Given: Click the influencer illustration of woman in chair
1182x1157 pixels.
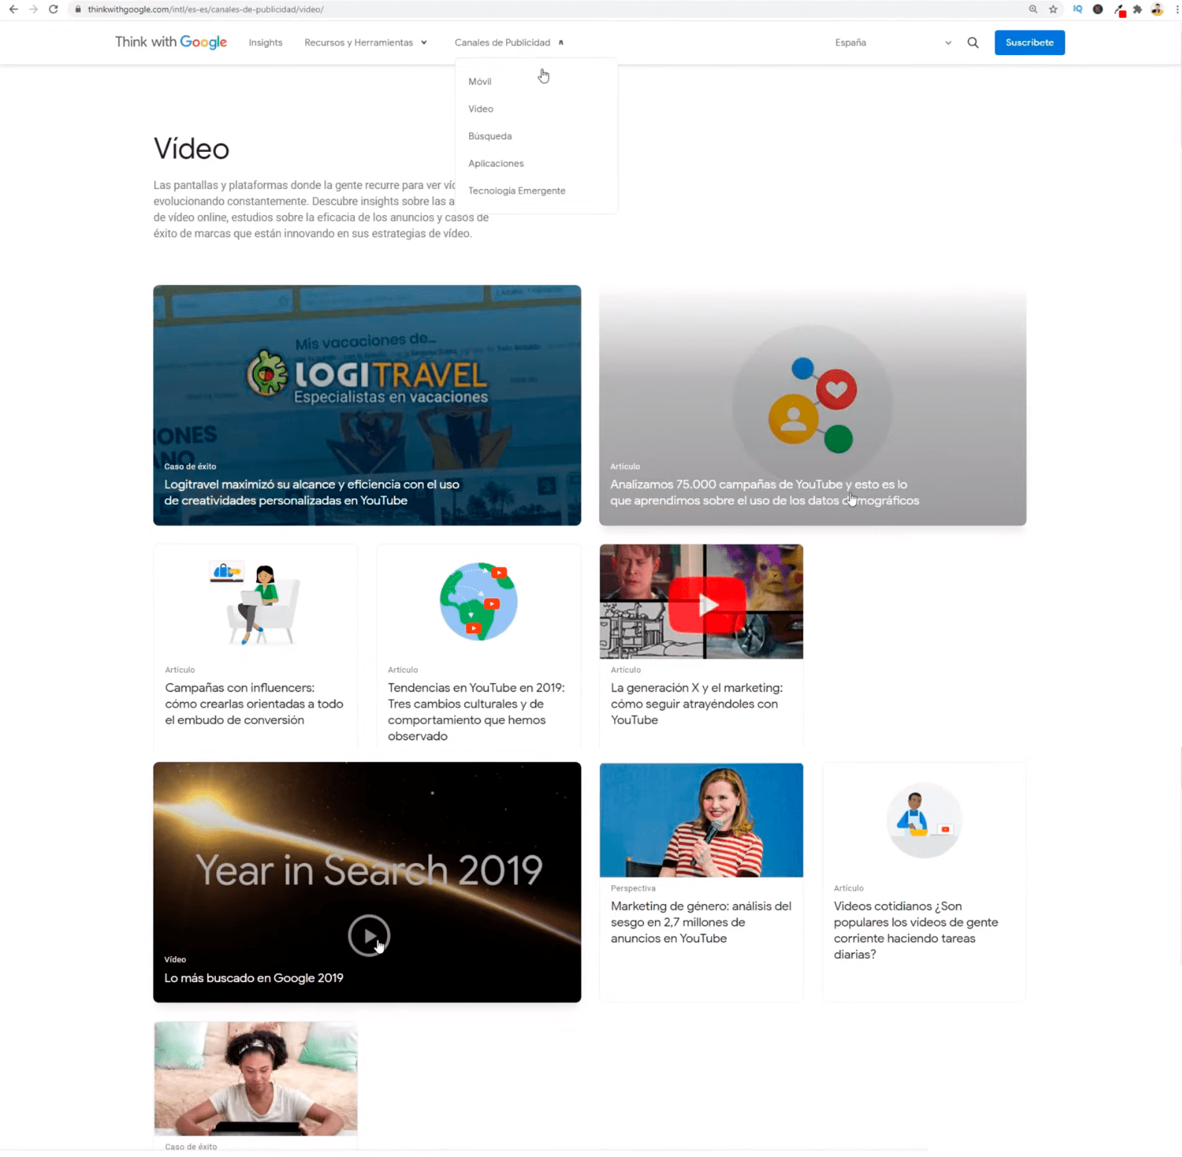Looking at the screenshot, I should coord(255,601).
